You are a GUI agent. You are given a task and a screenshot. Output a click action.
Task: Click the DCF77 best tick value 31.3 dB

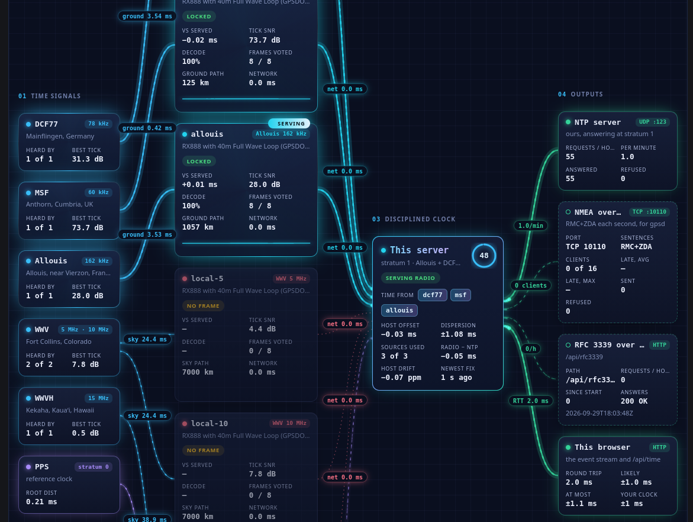88,159
